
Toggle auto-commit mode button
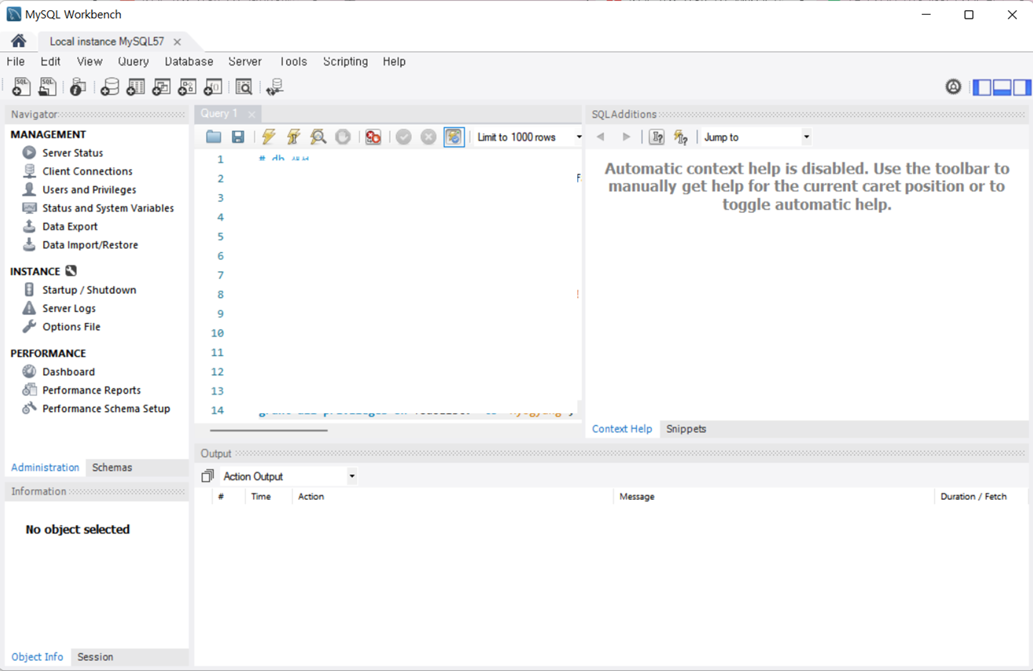coord(454,137)
